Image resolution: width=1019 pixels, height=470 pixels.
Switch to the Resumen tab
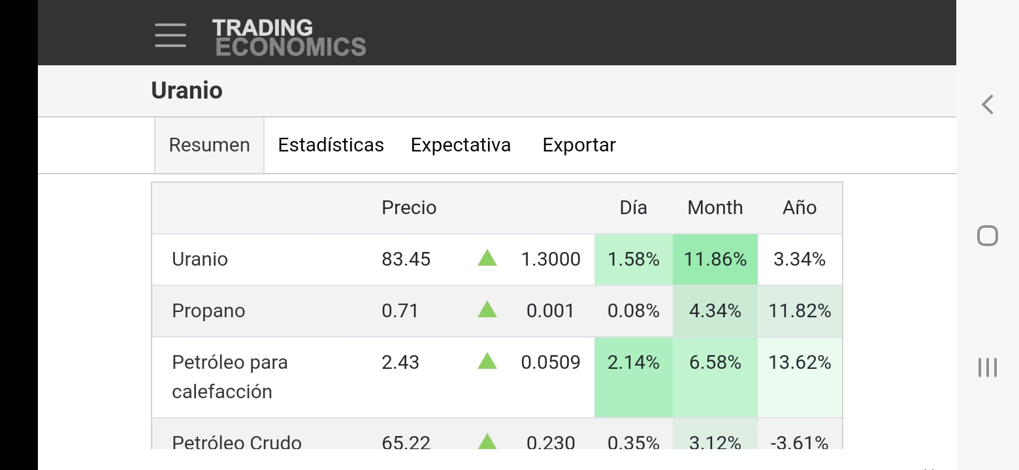(209, 145)
